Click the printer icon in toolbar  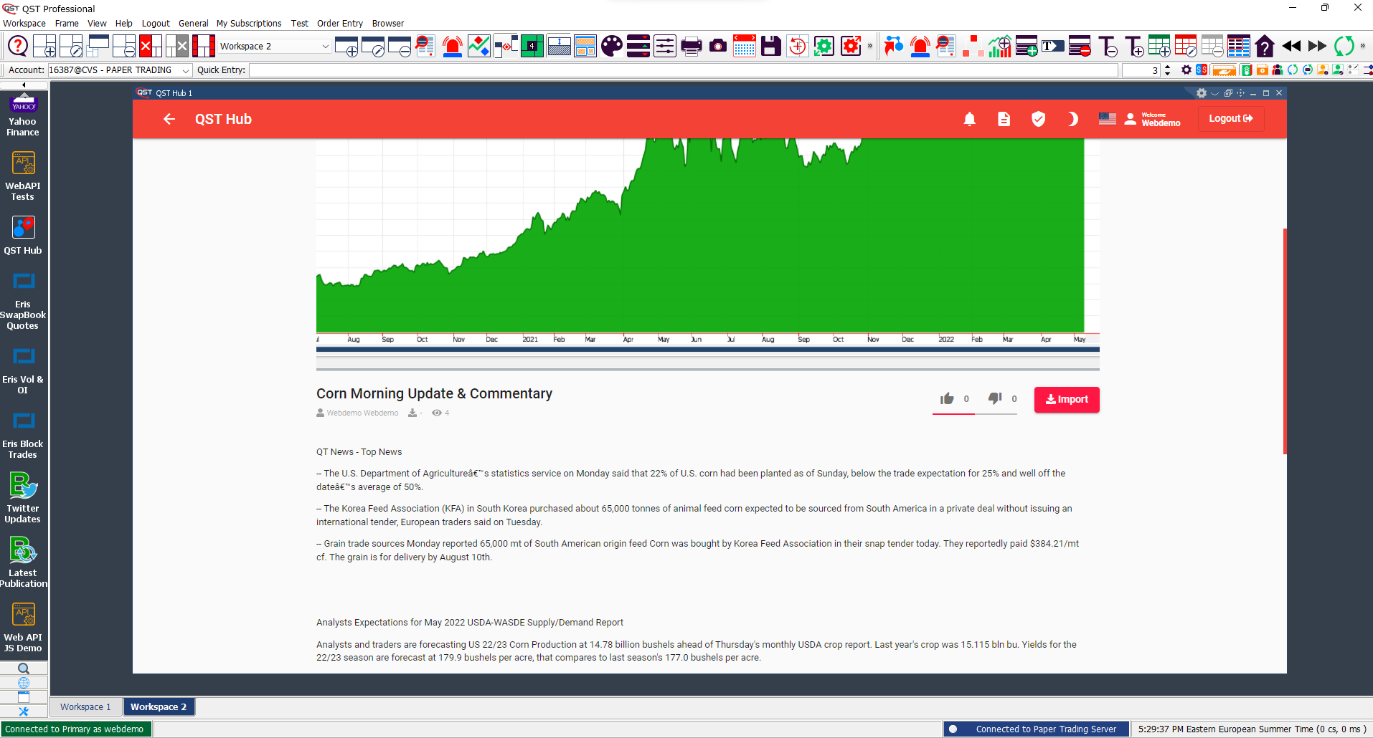(691, 47)
